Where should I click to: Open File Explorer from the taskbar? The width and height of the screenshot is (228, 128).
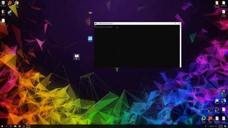point(15,126)
